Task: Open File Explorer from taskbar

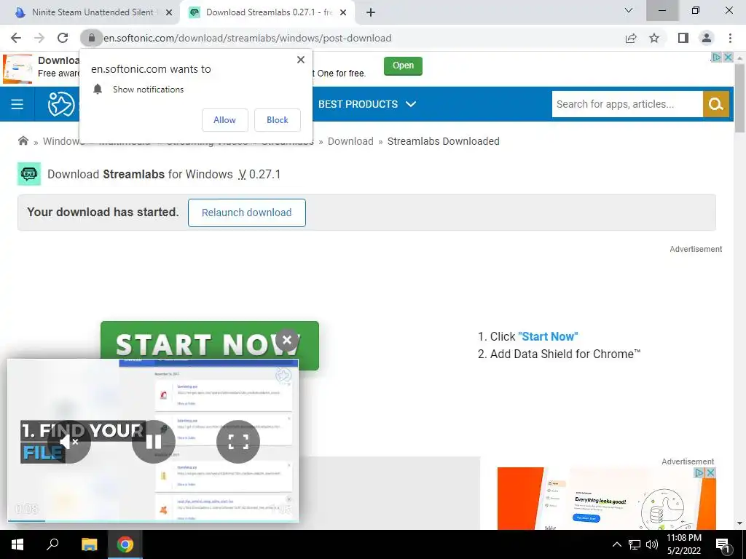Action: pos(89,544)
